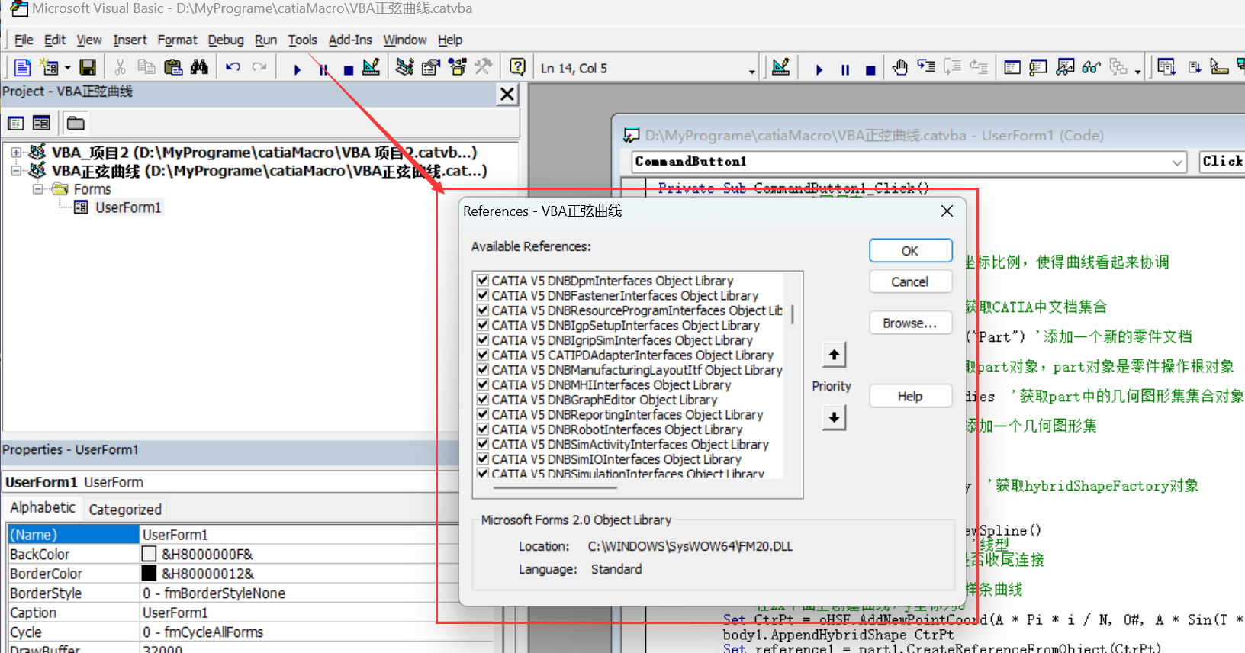The width and height of the screenshot is (1245, 653).
Task: Uncheck CATIA V5 DNBIgpSetupInterfaces Object Library
Action: click(482, 325)
